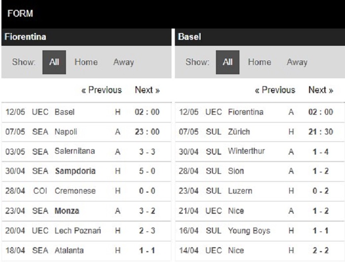Click the Luzern team name
The image size is (345, 262).
(x=240, y=191)
